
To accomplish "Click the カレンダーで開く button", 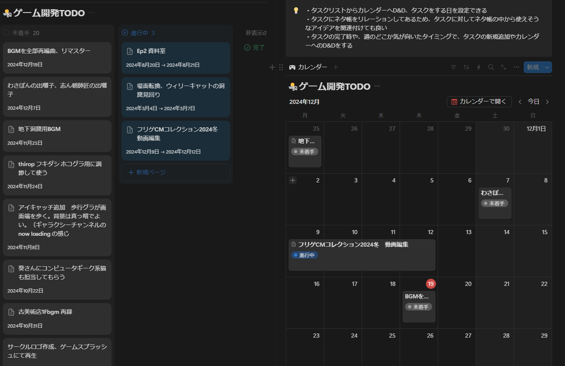I will (479, 102).
